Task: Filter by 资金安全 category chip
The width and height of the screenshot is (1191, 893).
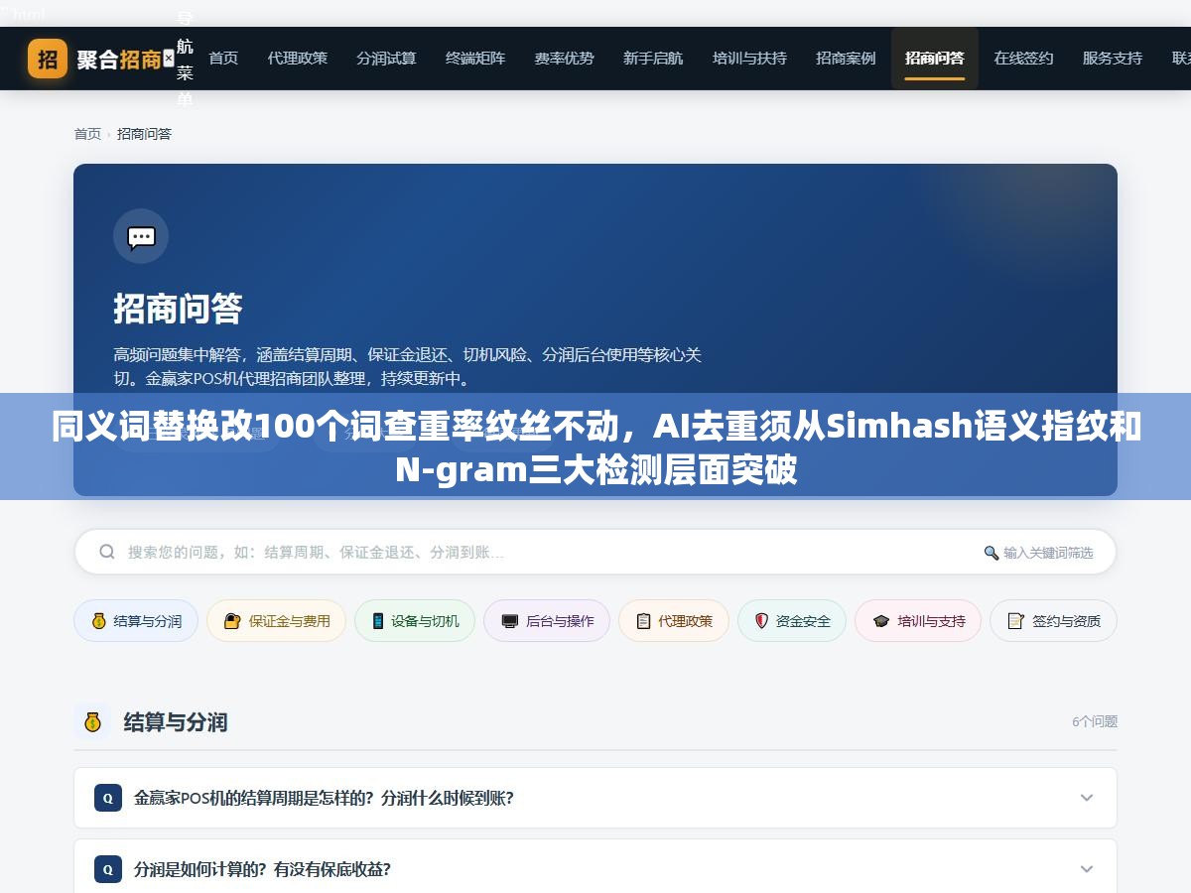Action: (792, 621)
